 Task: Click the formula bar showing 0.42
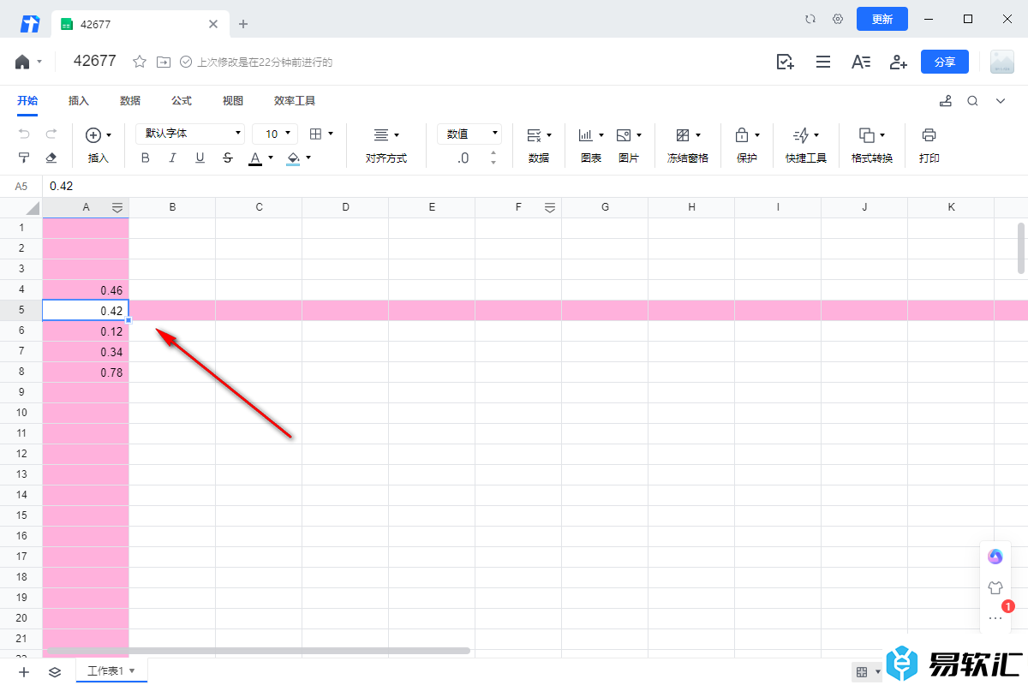pos(535,186)
